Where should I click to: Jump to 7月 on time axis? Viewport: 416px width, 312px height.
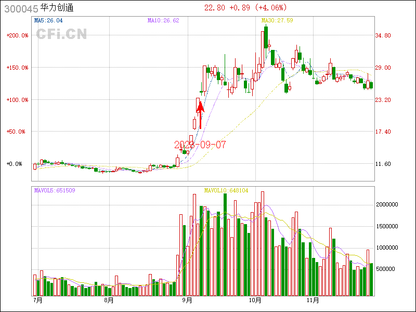click(37, 300)
